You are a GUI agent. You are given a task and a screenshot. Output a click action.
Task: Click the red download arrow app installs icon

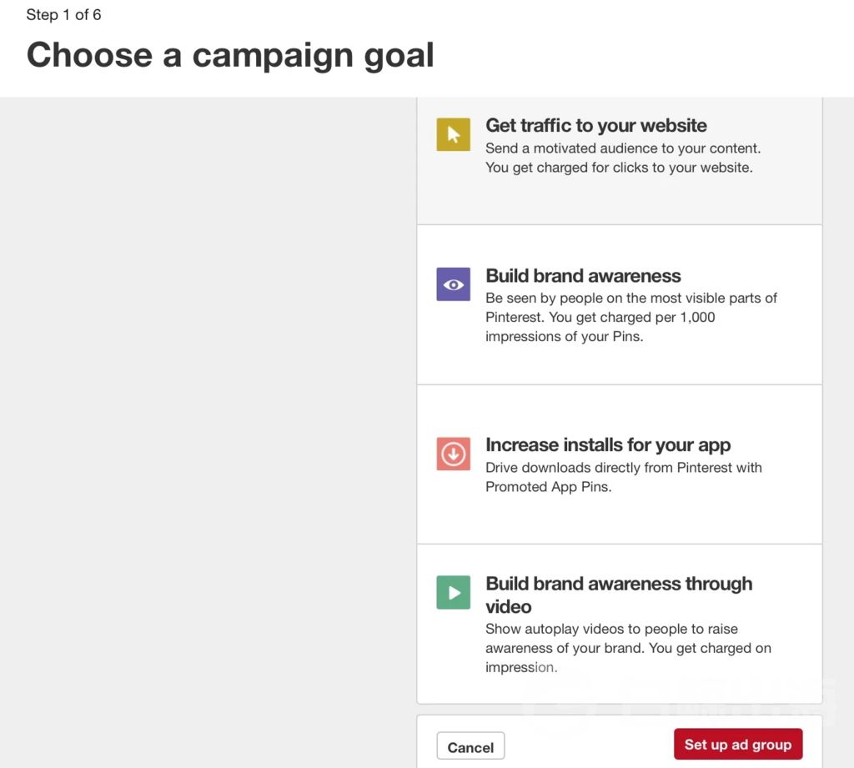453,454
